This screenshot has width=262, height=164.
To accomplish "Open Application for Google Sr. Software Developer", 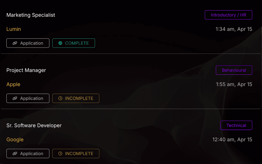I will click(x=28, y=154).
